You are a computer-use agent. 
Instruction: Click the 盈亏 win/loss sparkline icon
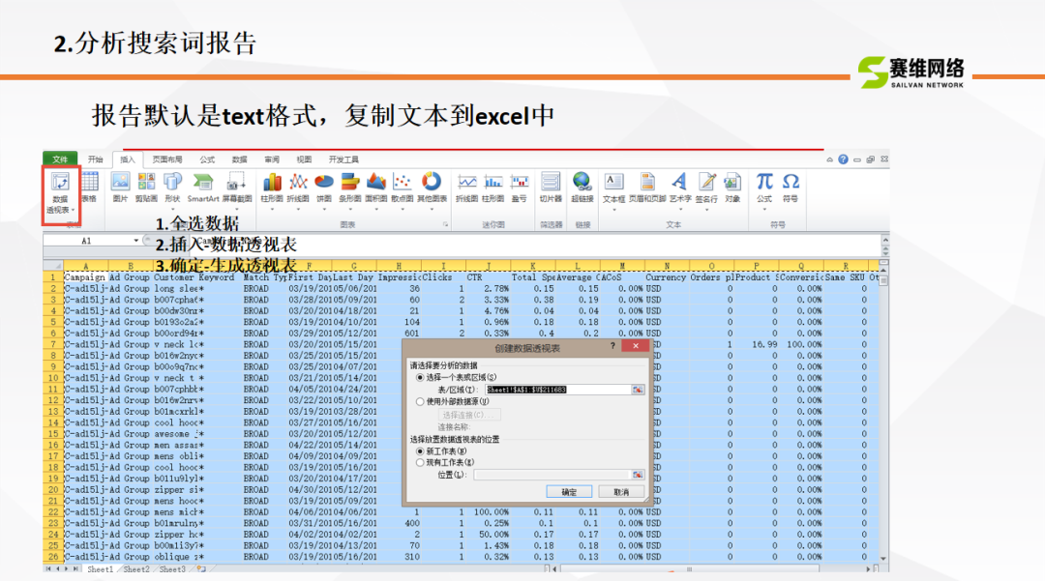point(520,182)
